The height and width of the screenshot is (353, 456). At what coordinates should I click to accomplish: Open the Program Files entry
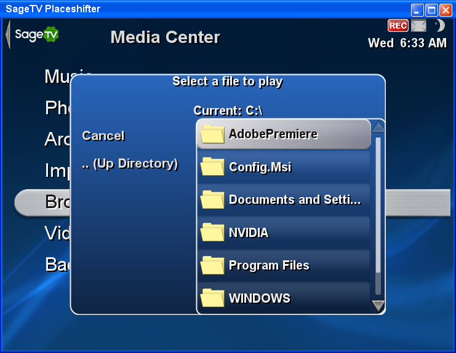(284, 265)
